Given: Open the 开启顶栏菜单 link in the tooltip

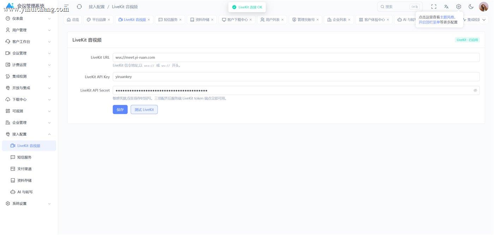Looking at the screenshot, I should 429,22.
